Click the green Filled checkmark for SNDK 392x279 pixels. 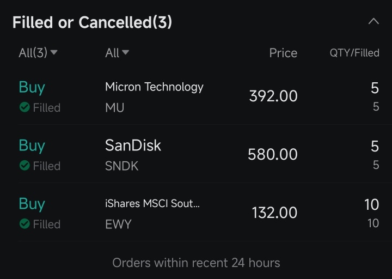tap(24, 166)
